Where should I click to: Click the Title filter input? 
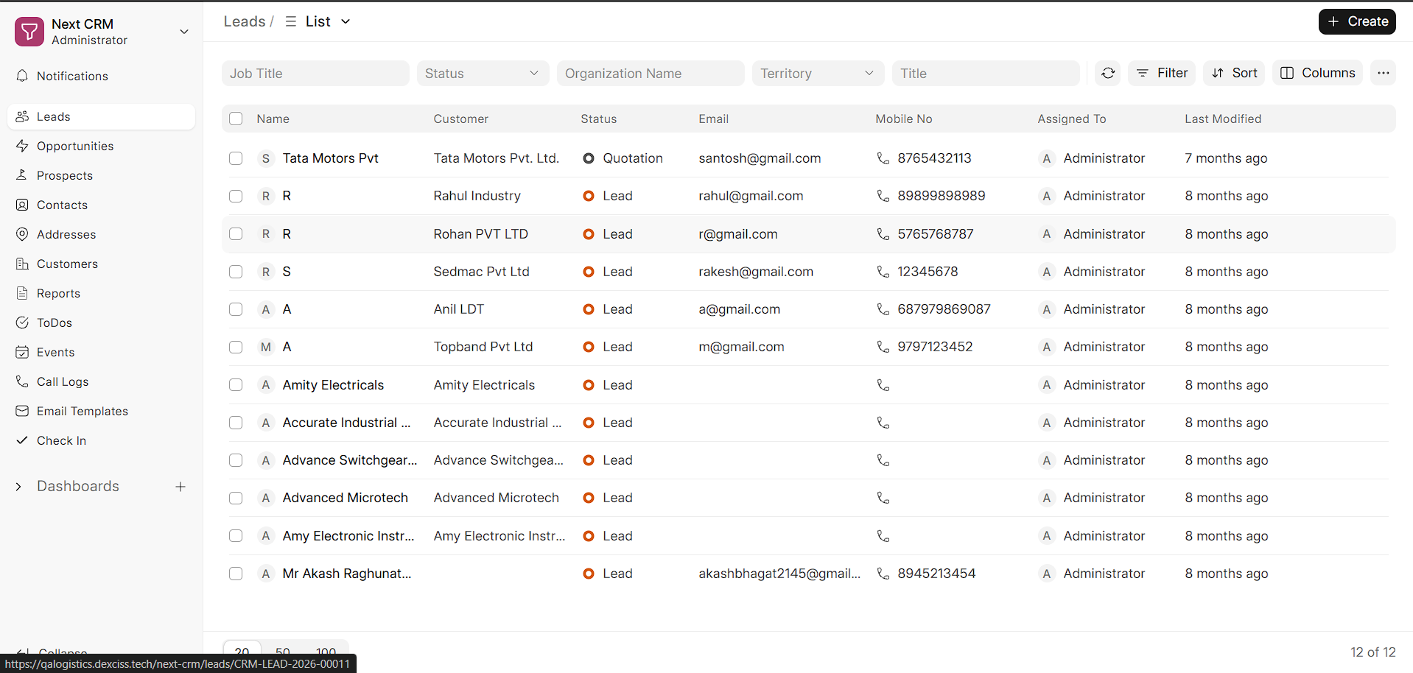pyautogui.click(x=986, y=73)
